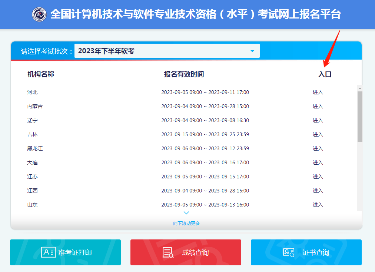Click the 成绩查询 button
Viewport: 375px width, 272px height.
pos(185,252)
